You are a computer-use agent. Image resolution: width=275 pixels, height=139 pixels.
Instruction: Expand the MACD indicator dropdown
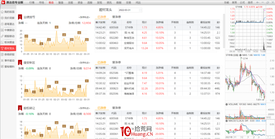(227, 121)
